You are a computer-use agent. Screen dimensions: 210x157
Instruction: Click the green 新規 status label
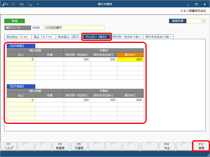click(x=15, y=21)
